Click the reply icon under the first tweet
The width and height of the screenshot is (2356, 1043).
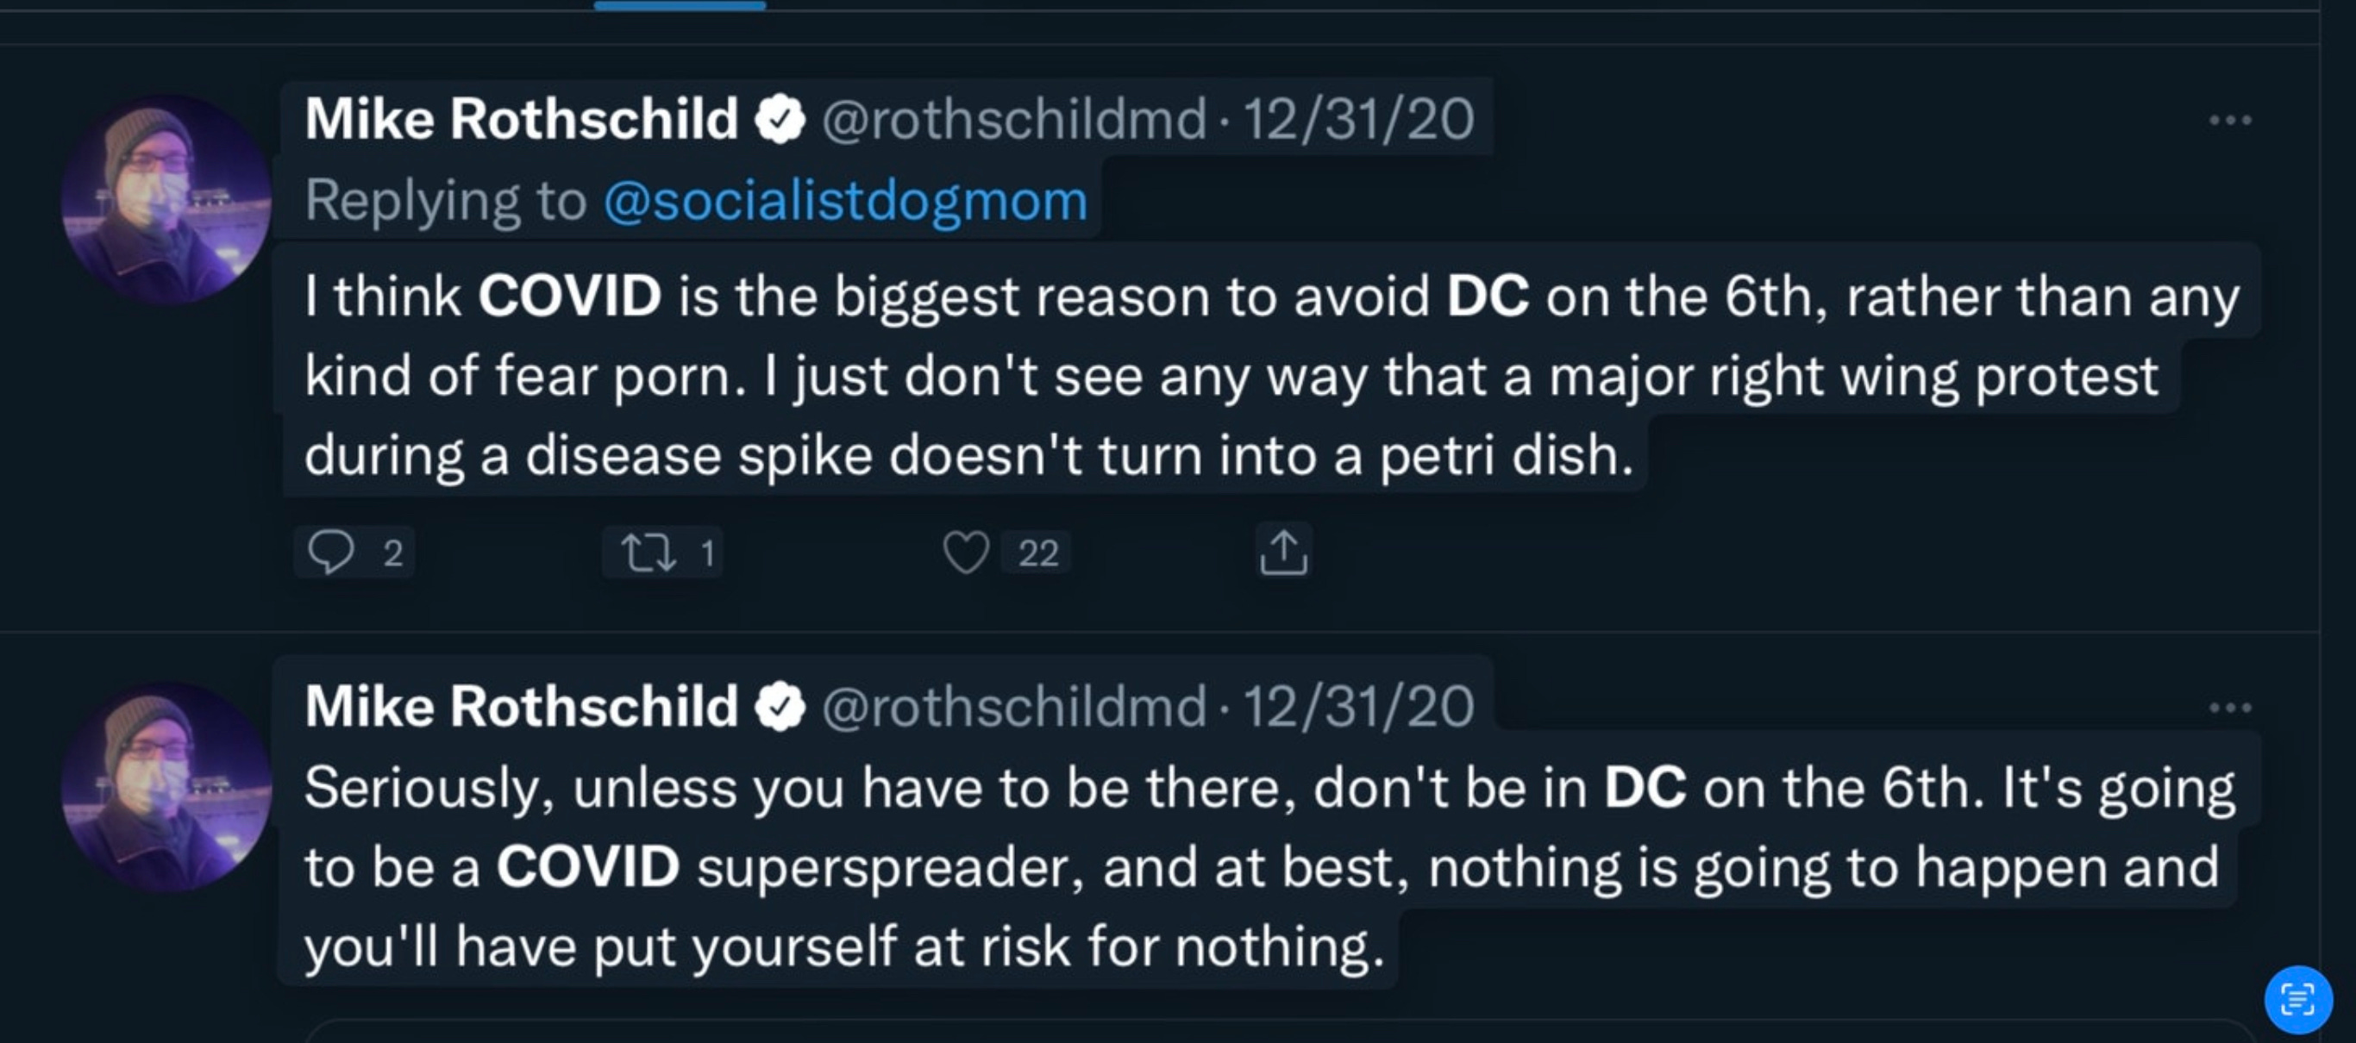coord(330,553)
